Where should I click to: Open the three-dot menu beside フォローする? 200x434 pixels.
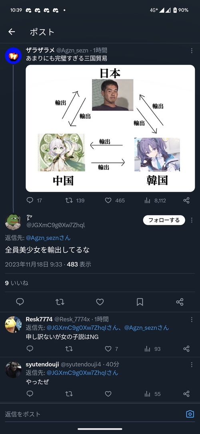tap(192, 220)
